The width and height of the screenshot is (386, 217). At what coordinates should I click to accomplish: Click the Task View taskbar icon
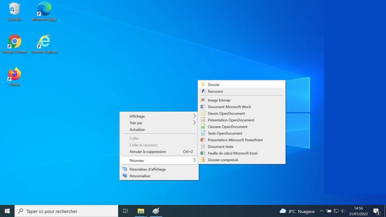tap(125, 211)
